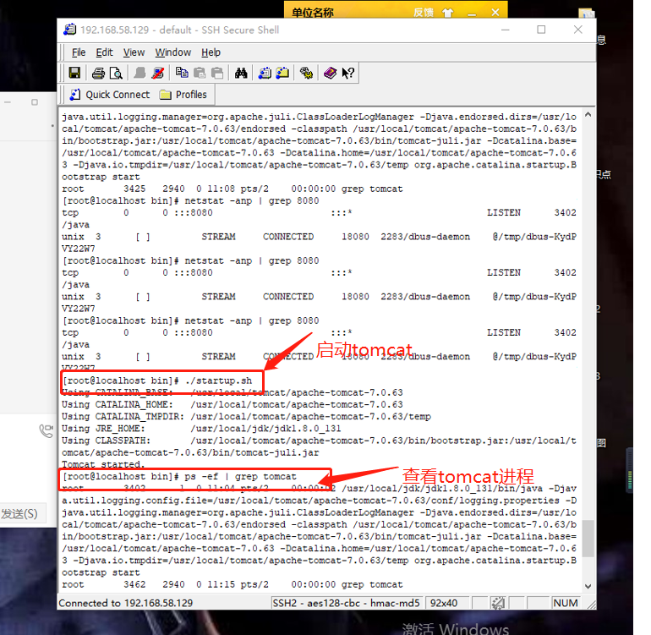Open the Edit menu
The image size is (651, 635).
(104, 52)
